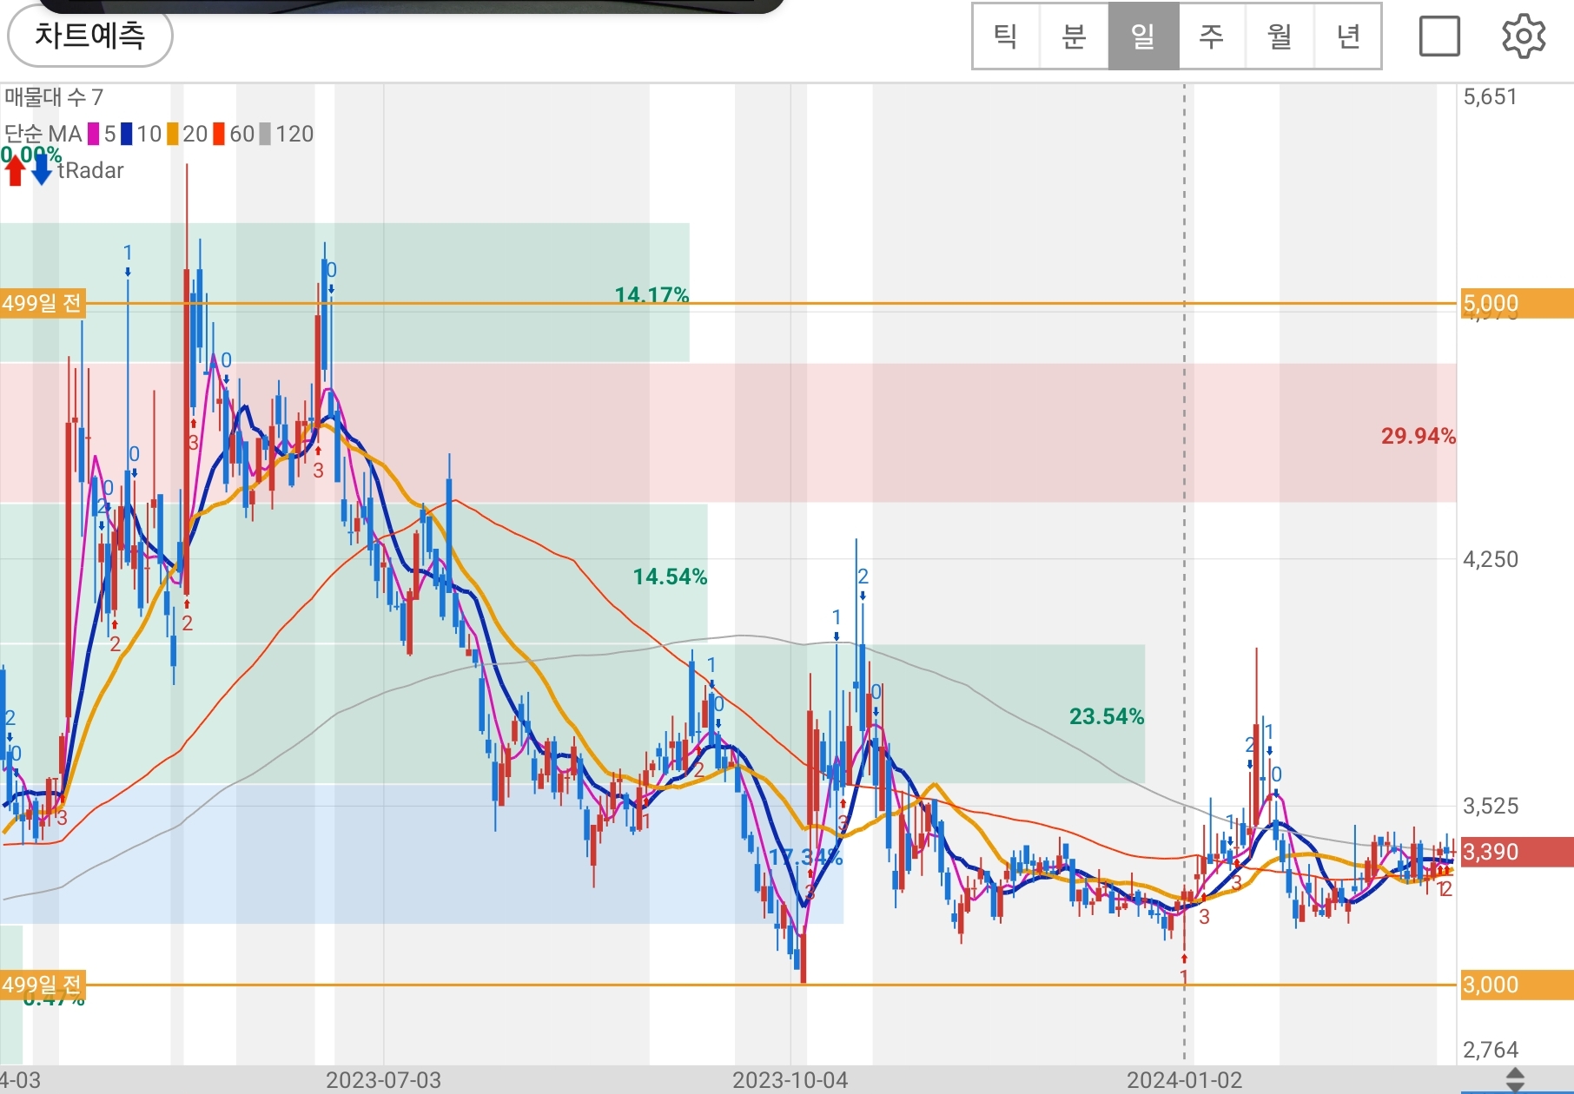Click the upper 499일 전 line tag
Image resolution: width=1574 pixels, height=1094 pixels.
42,303
